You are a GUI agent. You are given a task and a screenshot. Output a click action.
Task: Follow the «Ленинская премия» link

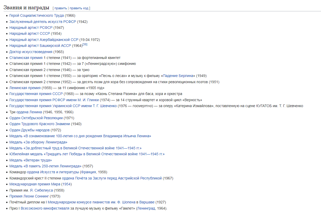tap(25, 88)
